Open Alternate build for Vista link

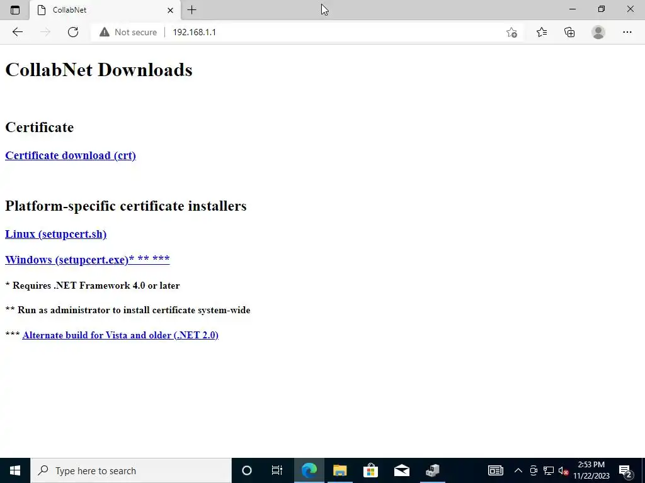pos(120,335)
